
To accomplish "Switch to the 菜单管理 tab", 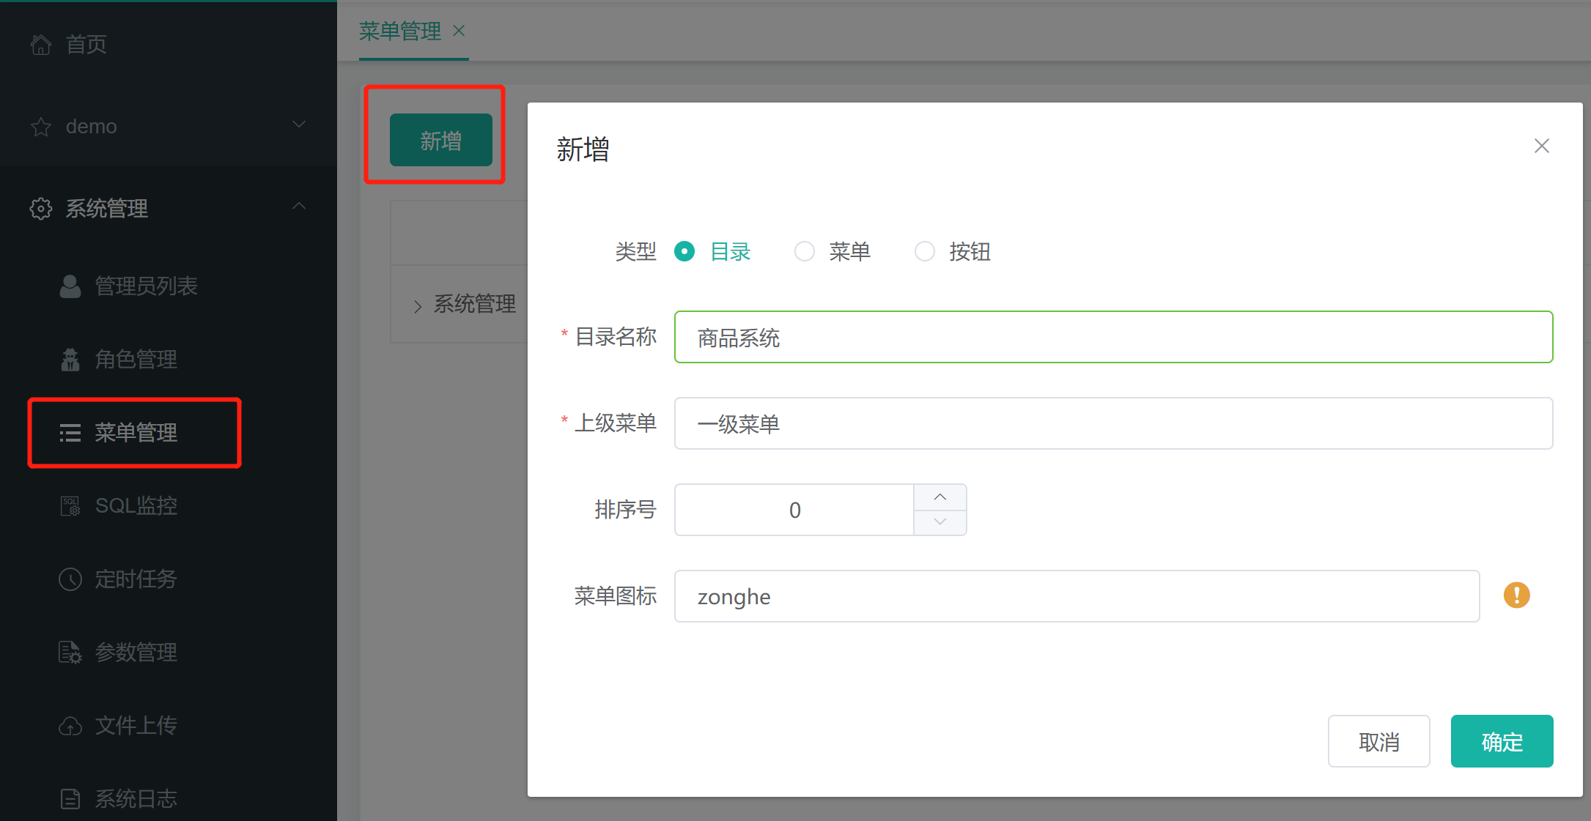I will pyautogui.click(x=400, y=31).
